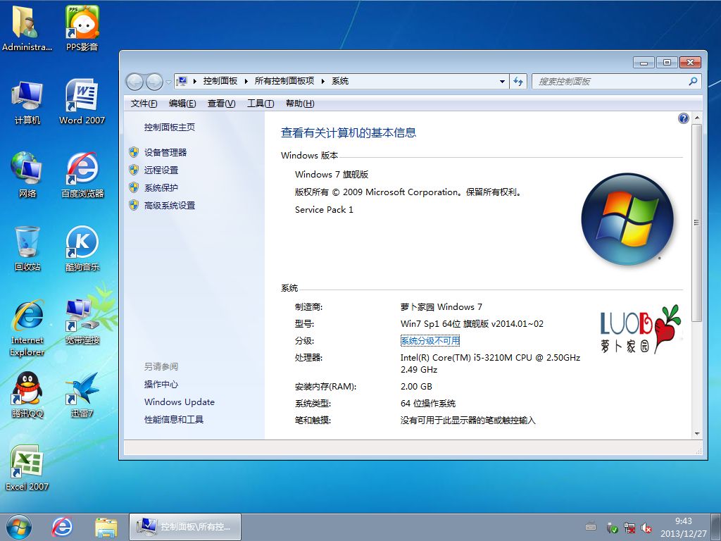Expand the arrow before 控制面板 in the address bar
Screen dimensions: 721x541
click(194, 82)
